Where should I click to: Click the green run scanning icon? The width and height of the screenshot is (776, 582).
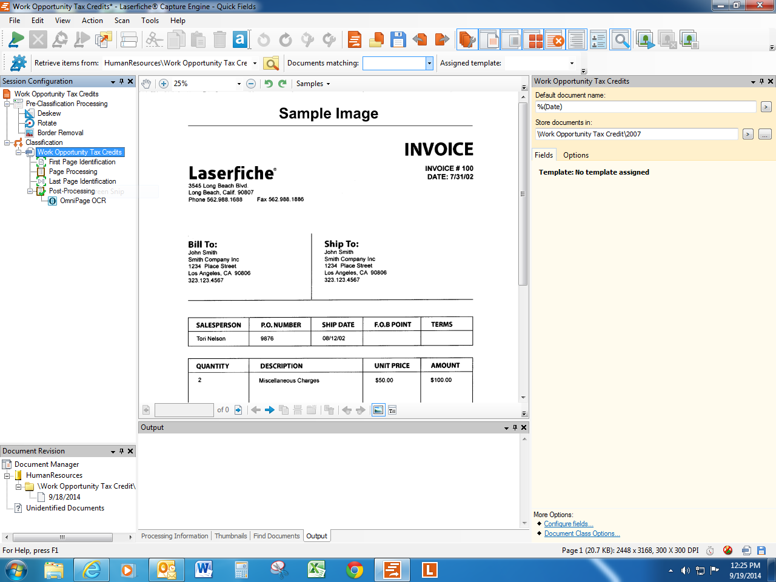16,40
